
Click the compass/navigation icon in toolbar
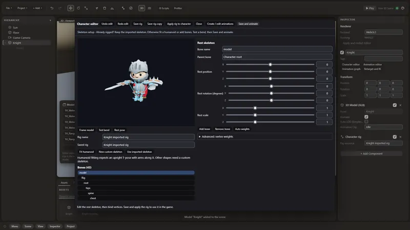pos(131,8)
